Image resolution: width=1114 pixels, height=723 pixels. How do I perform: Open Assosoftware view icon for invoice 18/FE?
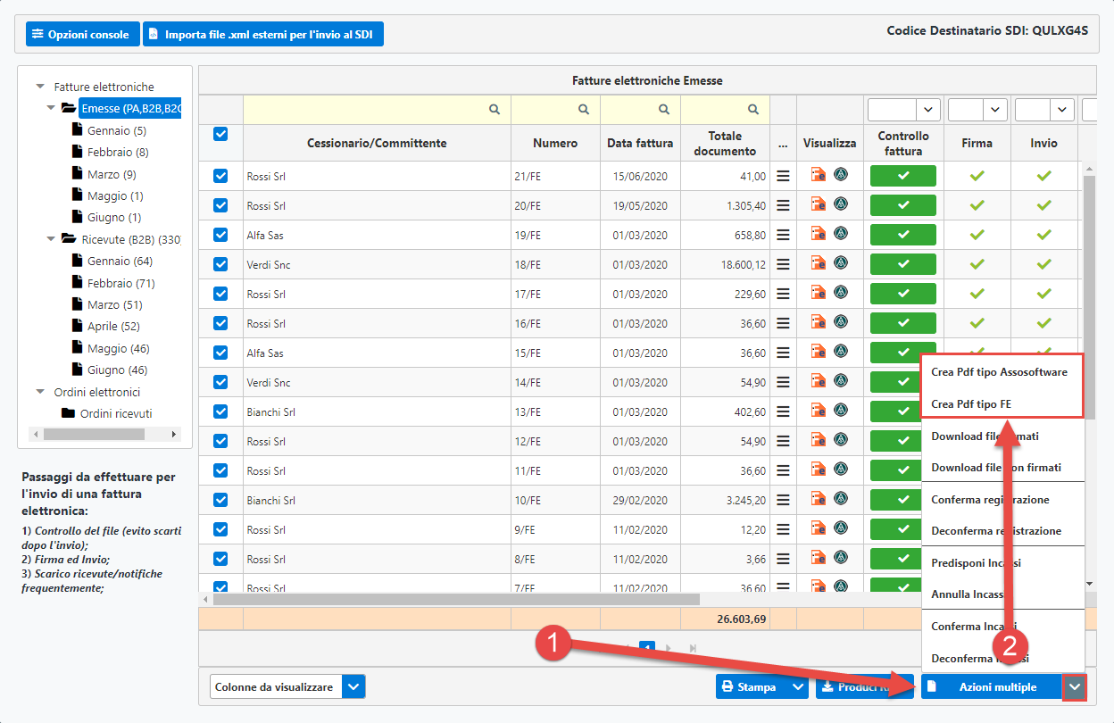pyautogui.click(x=841, y=263)
